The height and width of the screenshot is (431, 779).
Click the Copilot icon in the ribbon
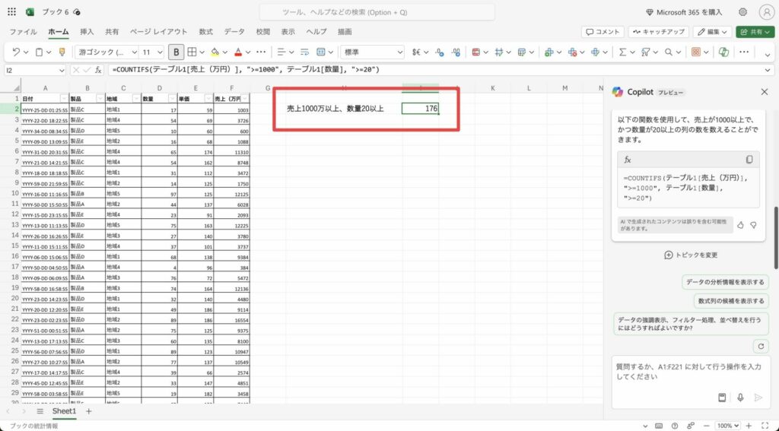tap(723, 52)
